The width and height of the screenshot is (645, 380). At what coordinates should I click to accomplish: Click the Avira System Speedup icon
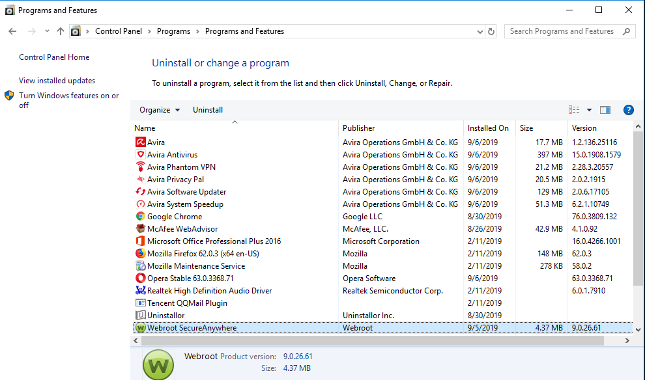pos(140,204)
